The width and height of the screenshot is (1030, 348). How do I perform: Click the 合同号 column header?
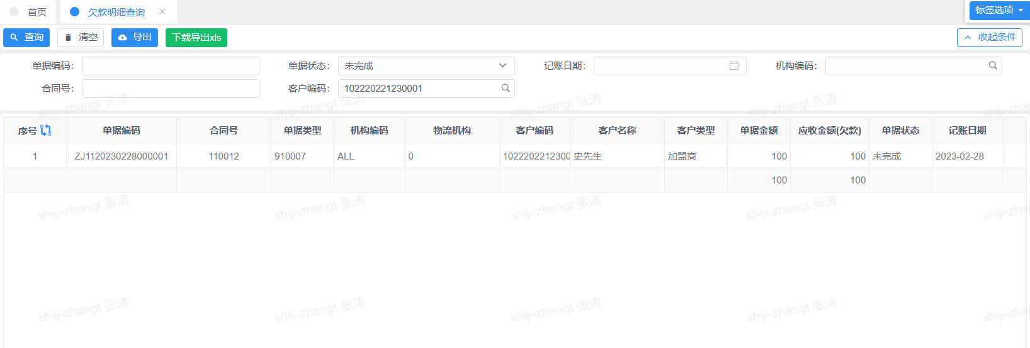224,131
